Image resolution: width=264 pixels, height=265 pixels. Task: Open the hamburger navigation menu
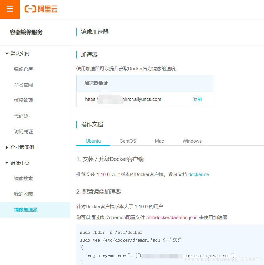(10, 9)
